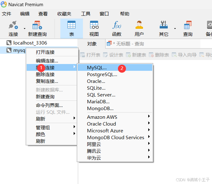Viewport: 212px width, 184px height.
Task: Select SQLite... in connection submenu
Action: (x=115, y=88)
